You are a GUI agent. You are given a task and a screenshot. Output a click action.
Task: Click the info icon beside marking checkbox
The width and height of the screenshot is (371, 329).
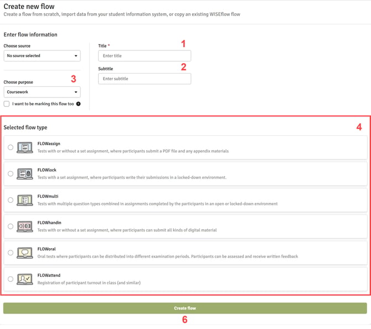click(x=78, y=104)
